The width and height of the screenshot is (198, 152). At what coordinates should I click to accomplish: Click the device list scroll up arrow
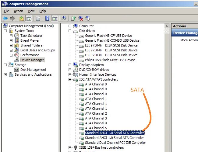[x=167, y=26]
